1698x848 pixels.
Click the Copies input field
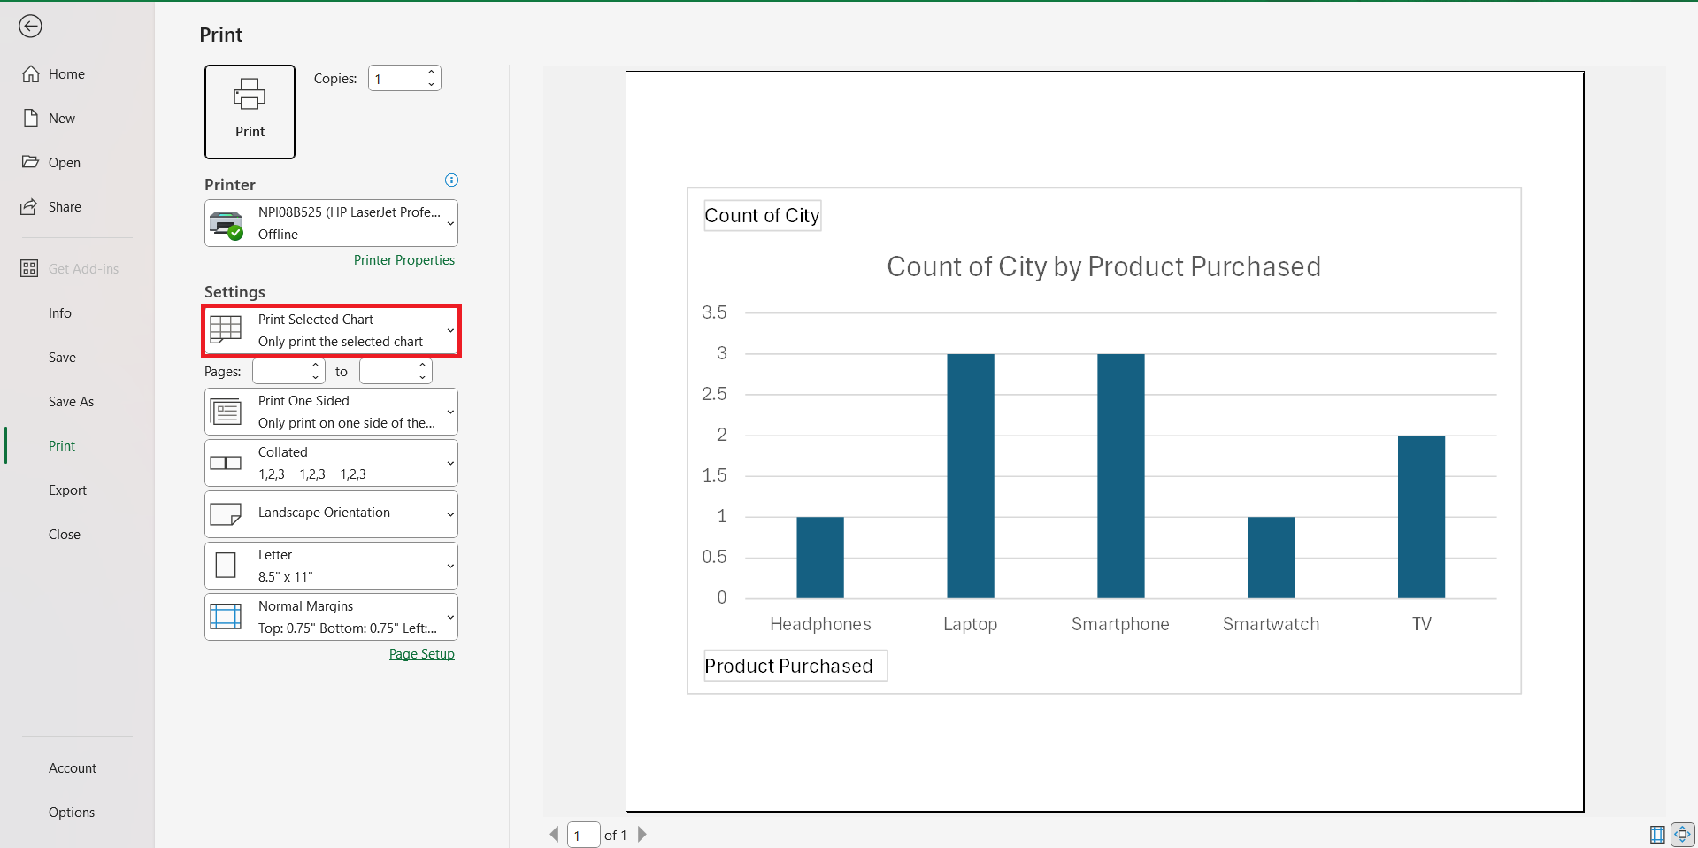tap(396, 79)
